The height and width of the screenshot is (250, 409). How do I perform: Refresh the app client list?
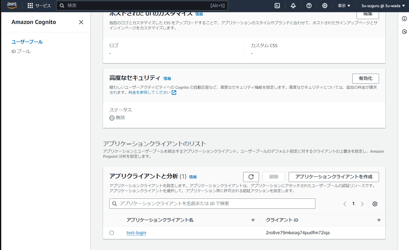251,177
